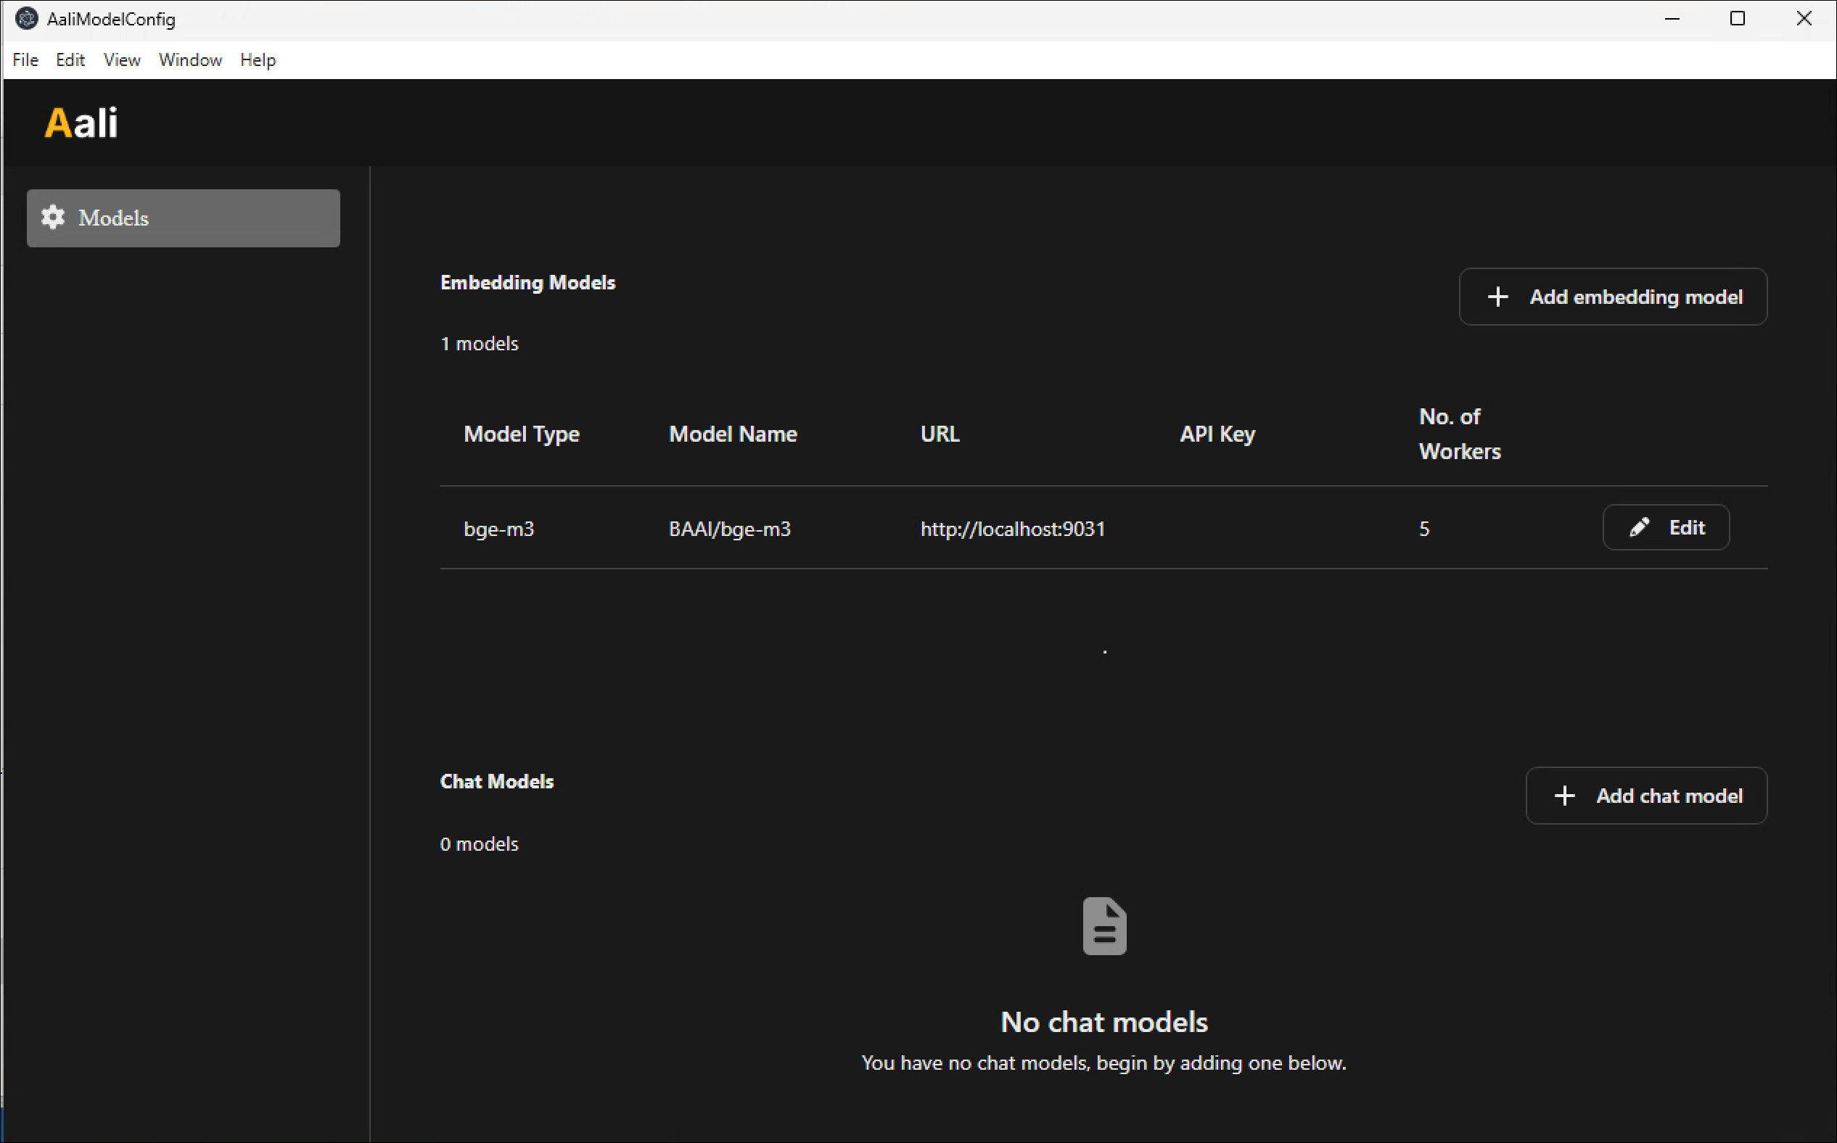Click the gear icon beside Models
This screenshot has height=1143, width=1837.
[52, 218]
